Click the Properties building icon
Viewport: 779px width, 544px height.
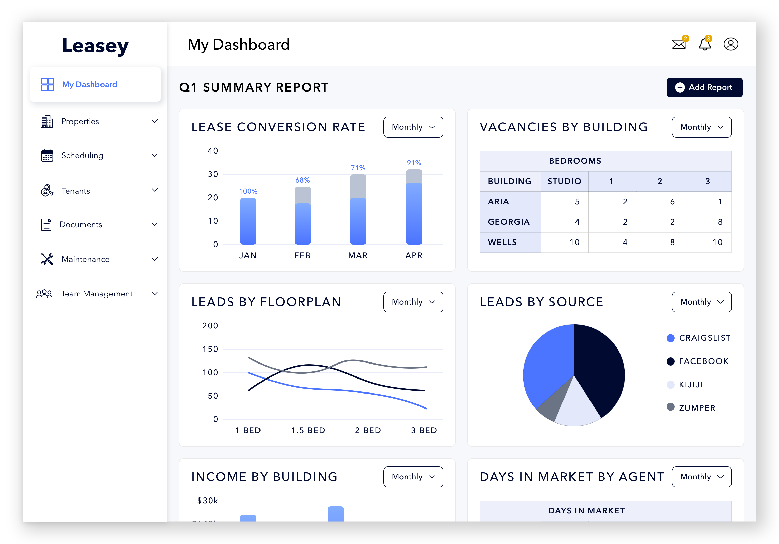[x=47, y=121]
